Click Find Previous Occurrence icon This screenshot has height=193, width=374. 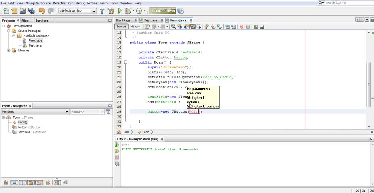180,27
